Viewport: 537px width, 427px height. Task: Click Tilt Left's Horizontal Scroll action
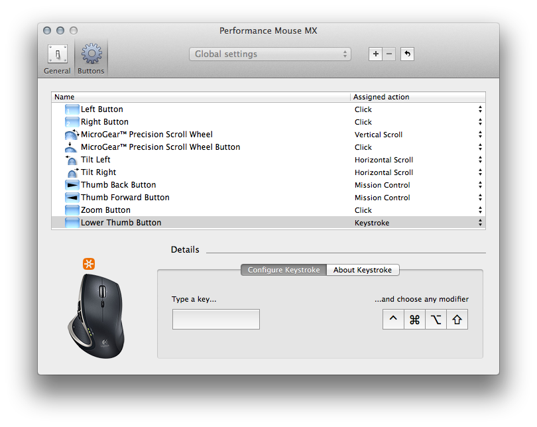click(x=384, y=160)
